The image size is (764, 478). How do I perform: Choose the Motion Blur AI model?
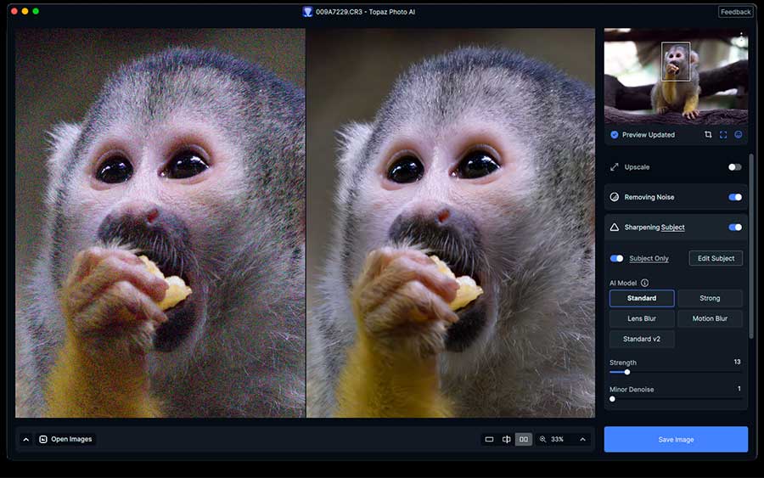(x=710, y=318)
